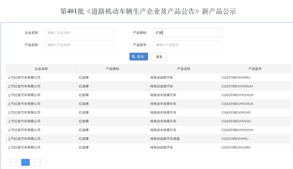Click into the 产品型号 input field

(x=187, y=45)
